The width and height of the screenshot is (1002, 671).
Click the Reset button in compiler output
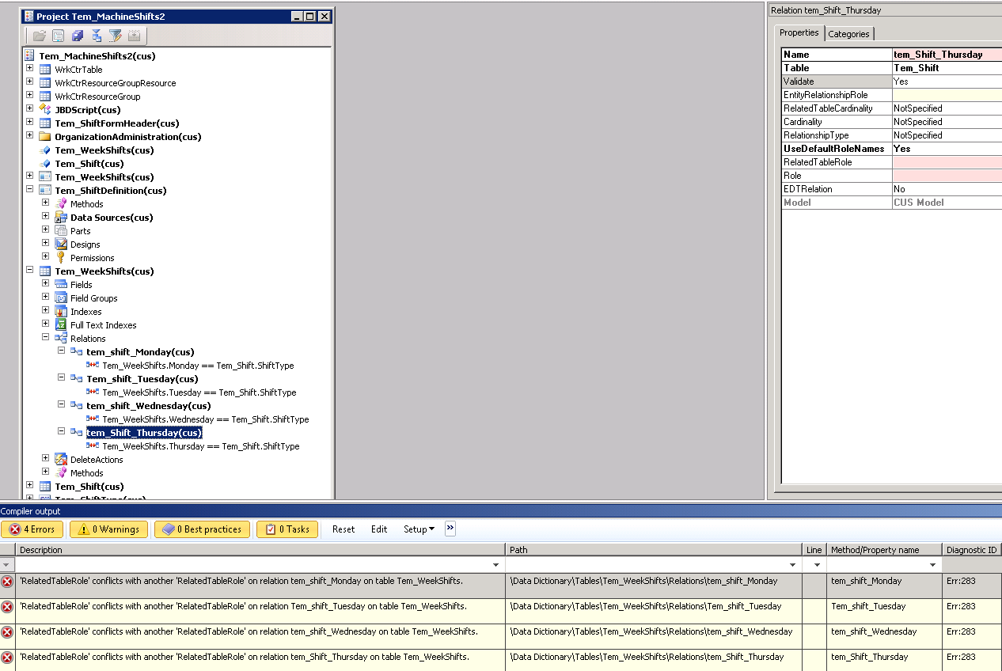(x=343, y=529)
